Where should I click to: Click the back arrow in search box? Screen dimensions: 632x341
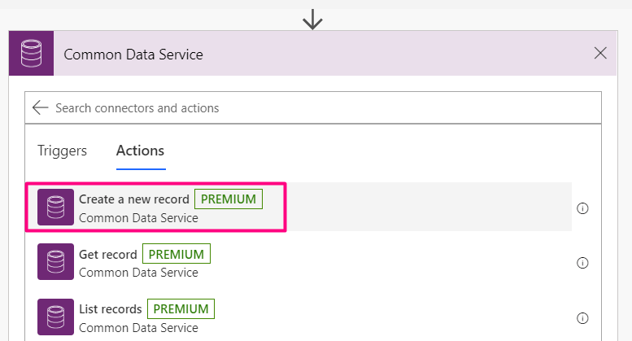[x=41, y=107]
